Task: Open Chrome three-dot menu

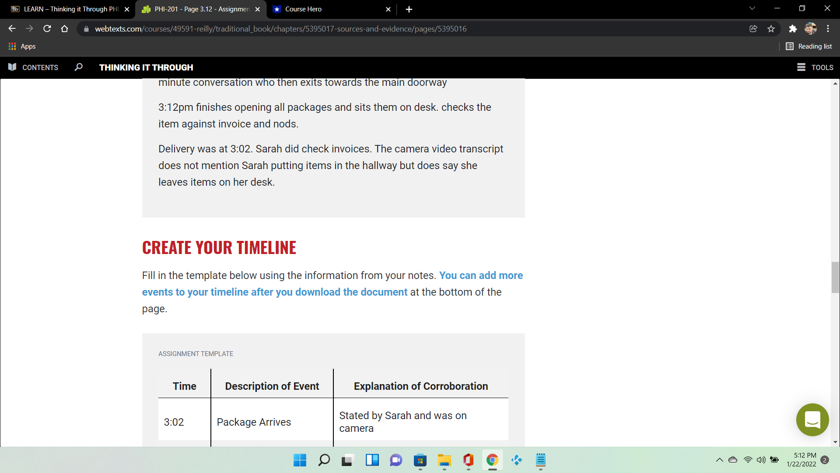Action: click(828, 29)
